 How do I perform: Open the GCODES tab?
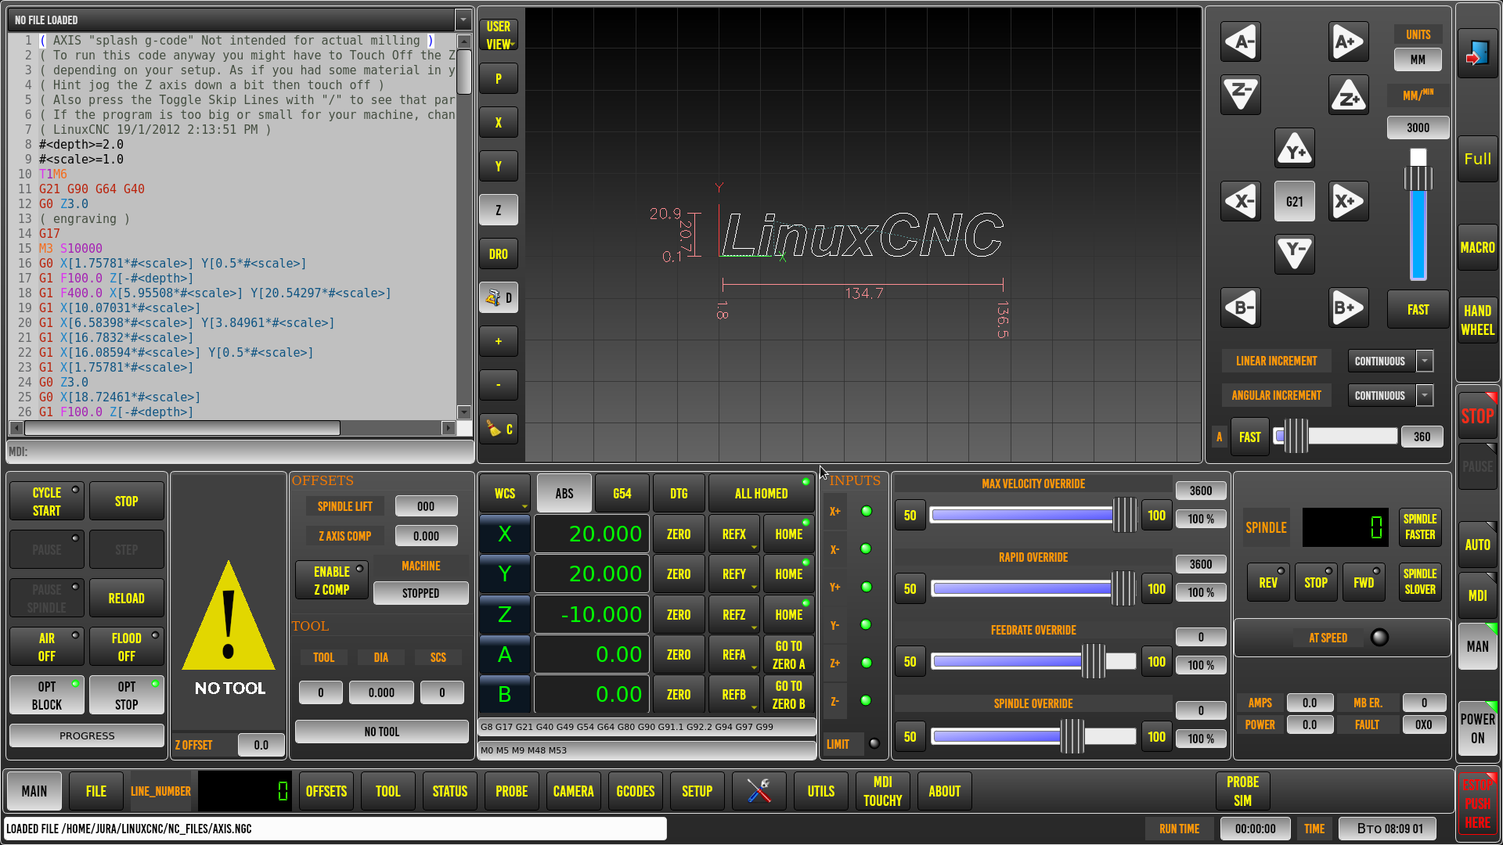coord(636,791)
